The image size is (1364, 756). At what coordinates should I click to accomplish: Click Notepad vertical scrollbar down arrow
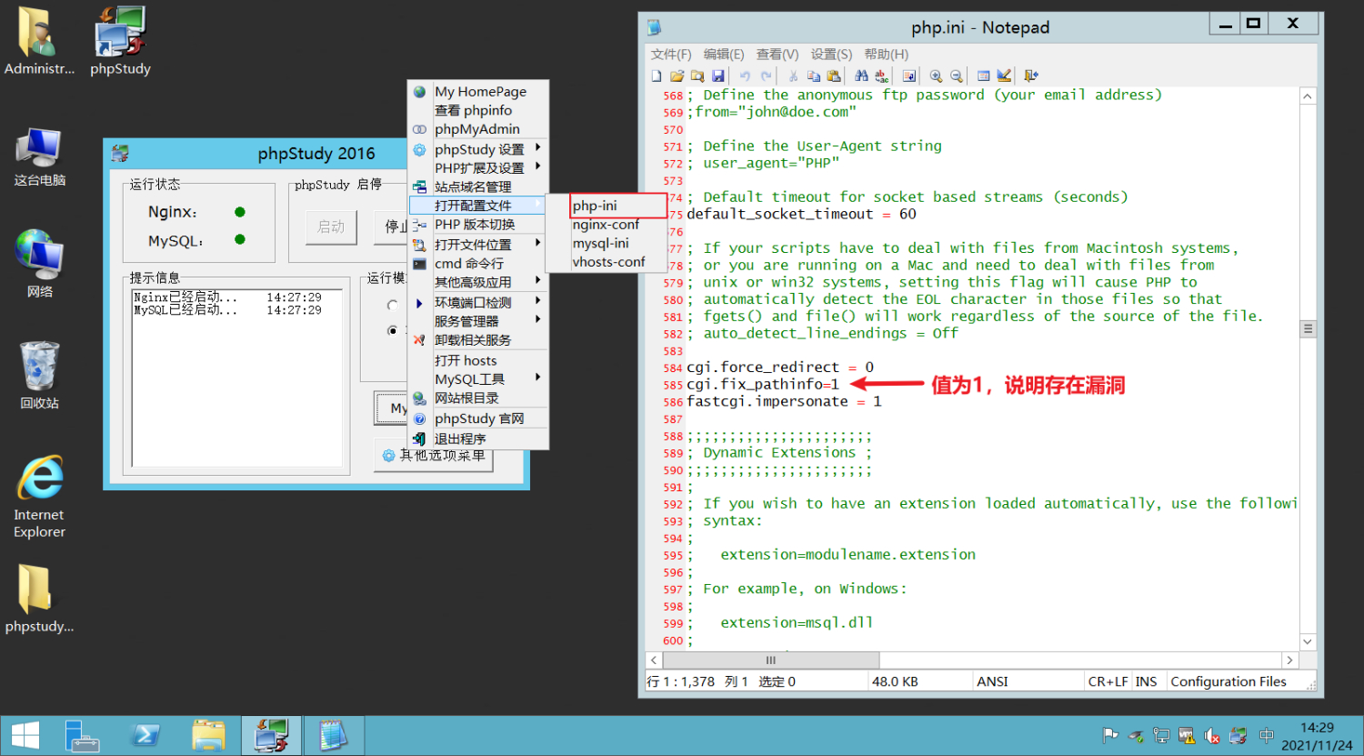click(x=1308, y=641)
